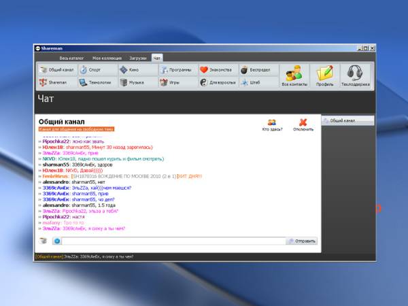Open the Знакомства channel with heart icon
The height and width of the screenshot is (306, 408).
216,69
